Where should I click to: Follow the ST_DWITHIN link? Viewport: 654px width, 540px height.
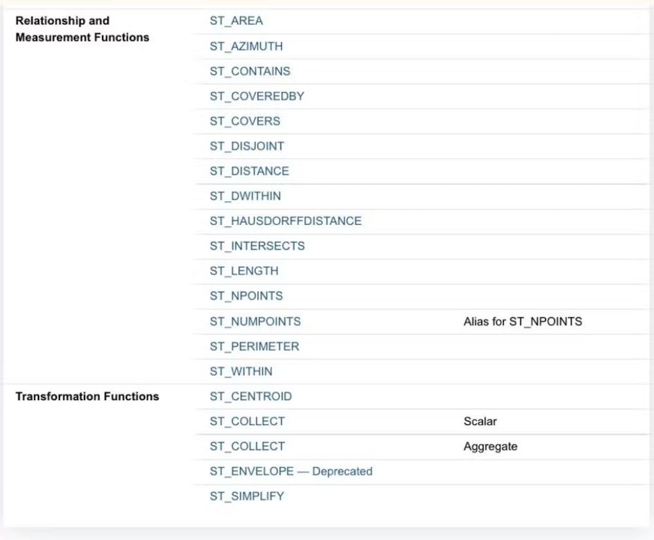pos(245,195)
